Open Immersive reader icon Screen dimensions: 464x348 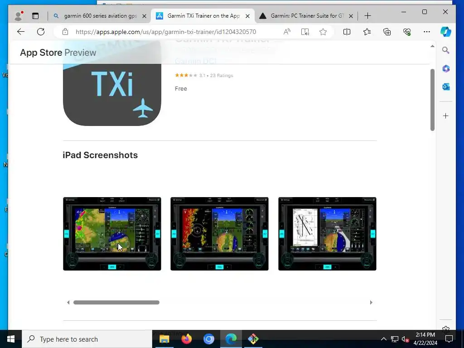[x=305, y=32]
